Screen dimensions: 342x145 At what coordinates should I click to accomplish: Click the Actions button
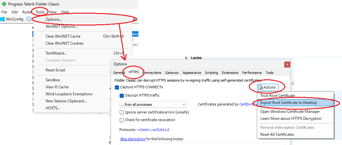tap(268, 87)
